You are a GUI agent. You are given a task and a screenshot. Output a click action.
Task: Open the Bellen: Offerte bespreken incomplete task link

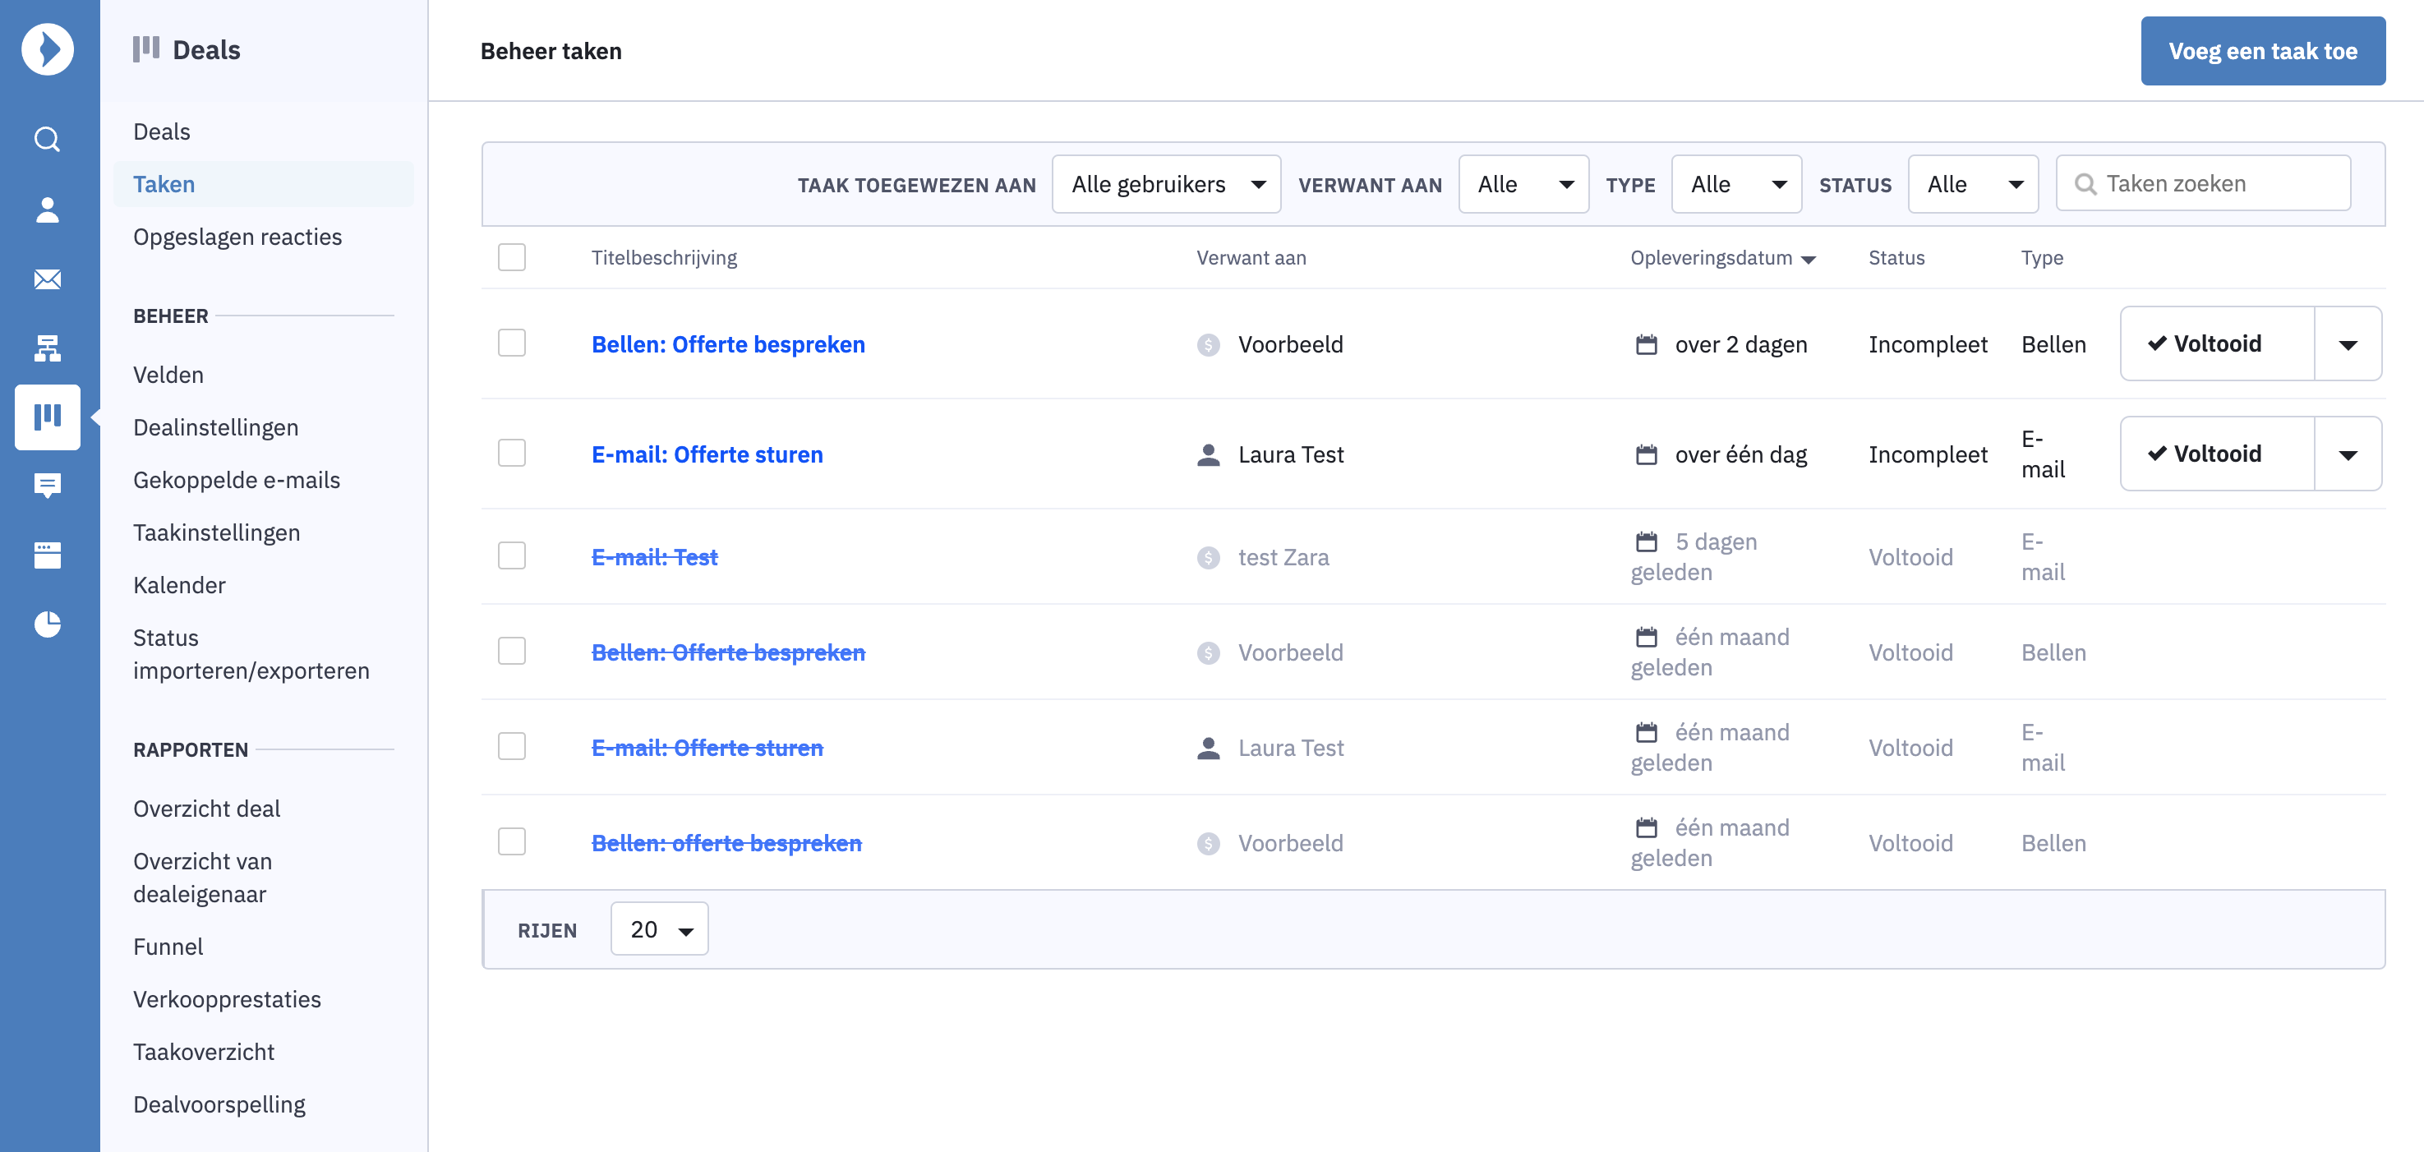[727, 344]
